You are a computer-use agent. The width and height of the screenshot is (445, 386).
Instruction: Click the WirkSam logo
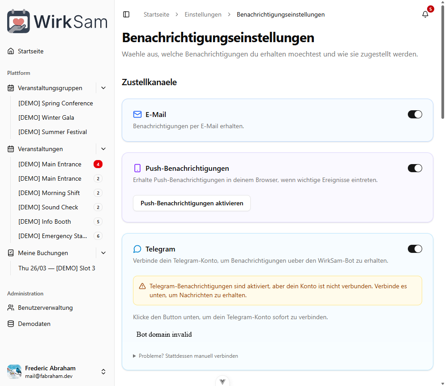[x=57, y=21]
